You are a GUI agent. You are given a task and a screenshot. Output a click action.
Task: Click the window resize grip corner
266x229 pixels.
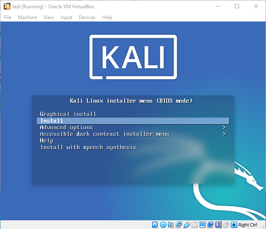(263, 227)
